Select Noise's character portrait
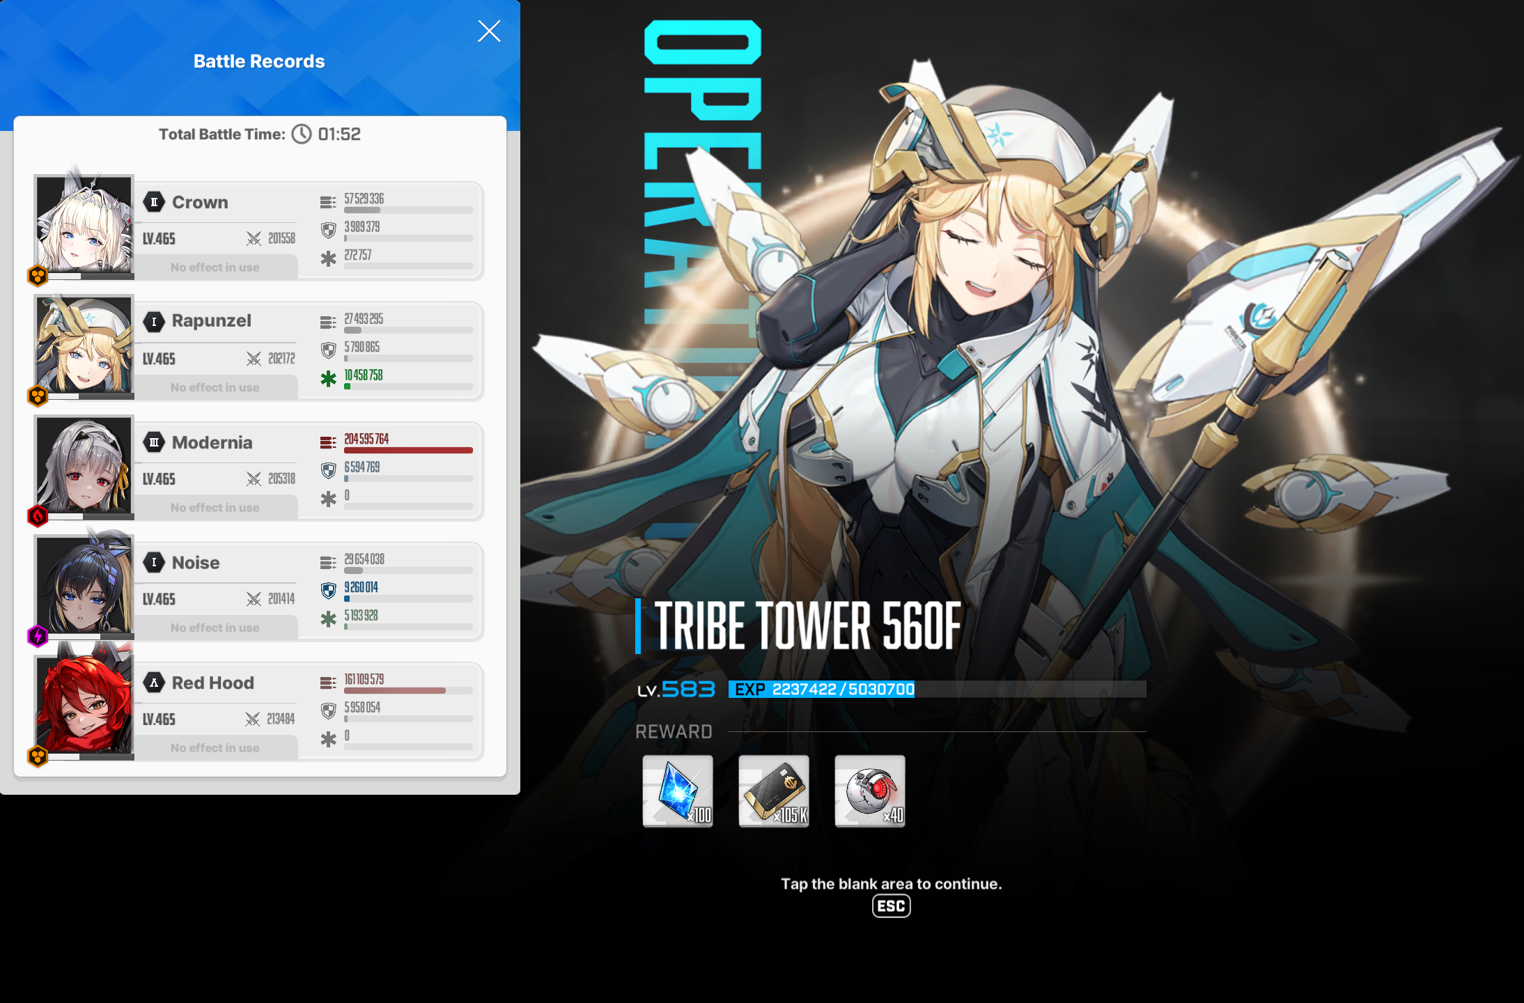 [84, 586]
